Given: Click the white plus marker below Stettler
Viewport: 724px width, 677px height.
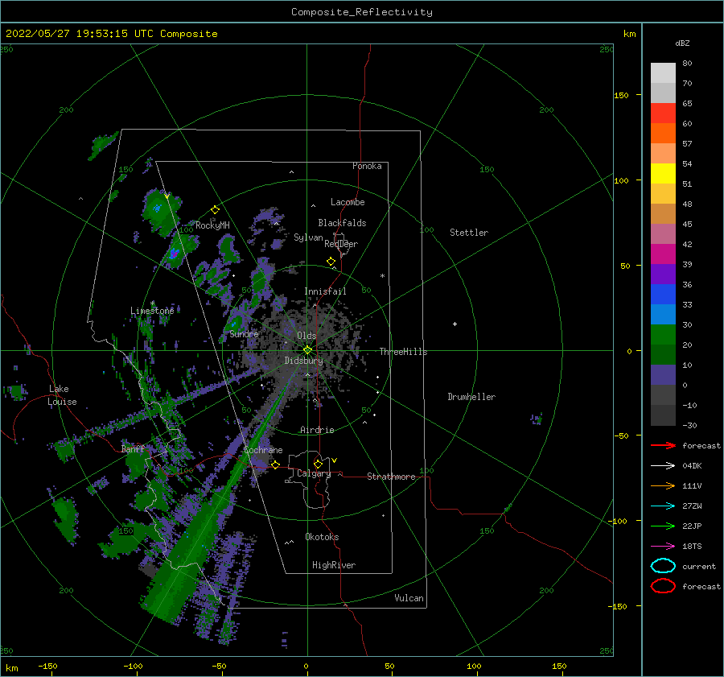Looking at the screenshot, I should [x=455, y=324].
